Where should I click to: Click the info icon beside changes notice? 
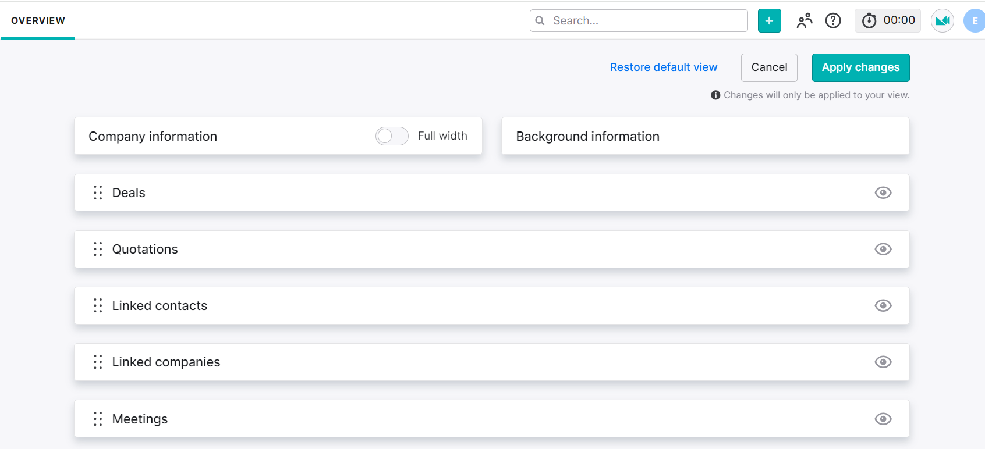[x=715, y=95]
